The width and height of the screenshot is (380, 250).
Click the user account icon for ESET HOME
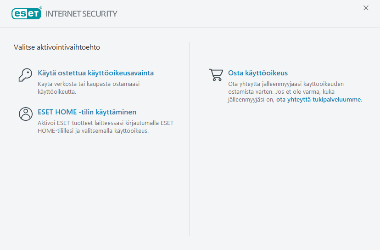click(25, 114)
